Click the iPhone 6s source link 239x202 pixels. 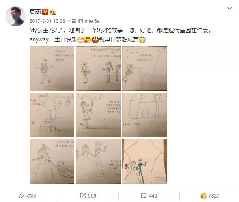coord(88,21)
